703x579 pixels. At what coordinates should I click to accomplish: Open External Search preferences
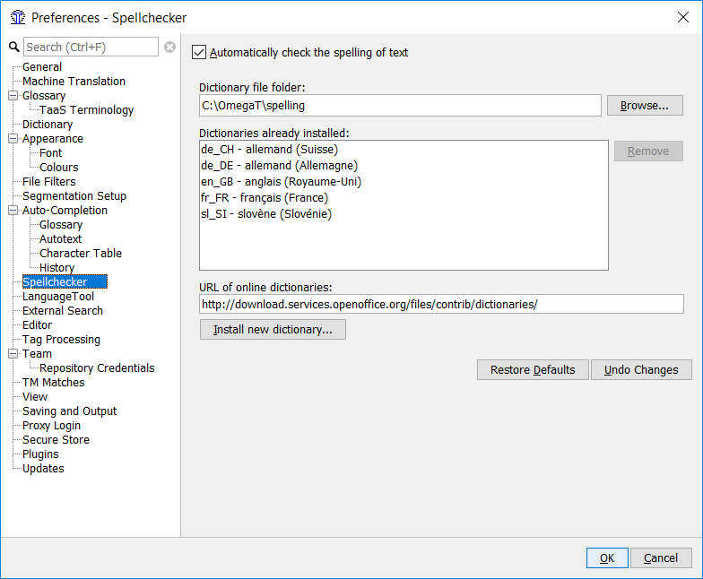pos(63,310)
